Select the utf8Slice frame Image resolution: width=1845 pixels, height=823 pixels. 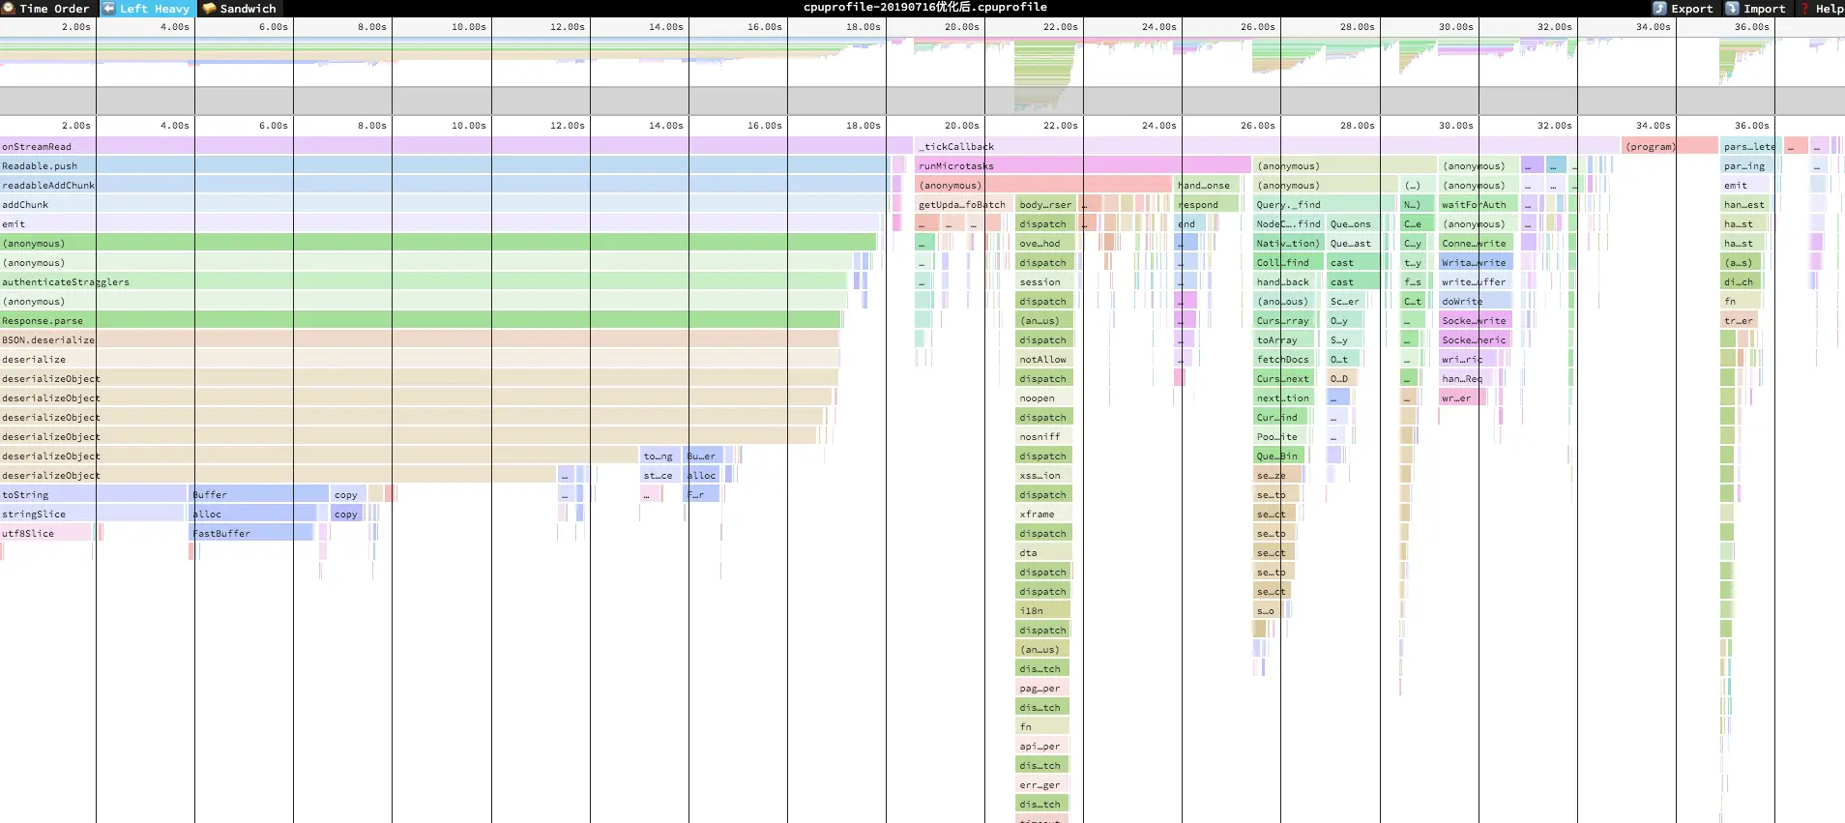(45, 533)
